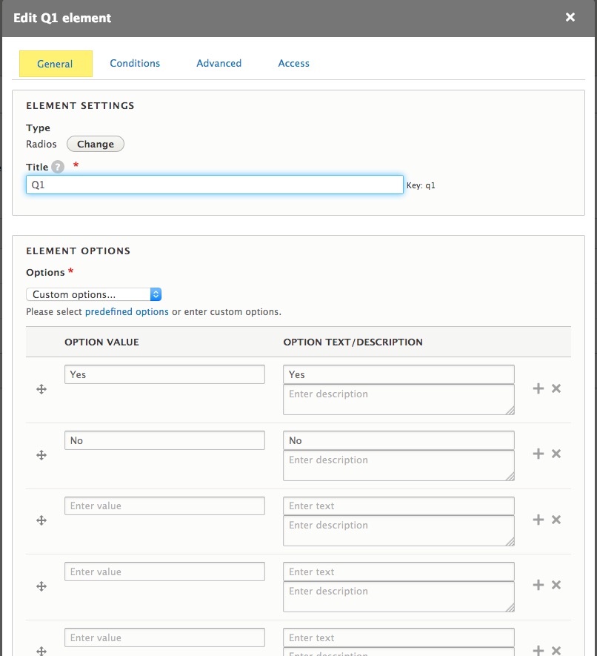Click the plus icon on the first empty row
The height and width of the screenshot is (656, 597).
[538, 520]
